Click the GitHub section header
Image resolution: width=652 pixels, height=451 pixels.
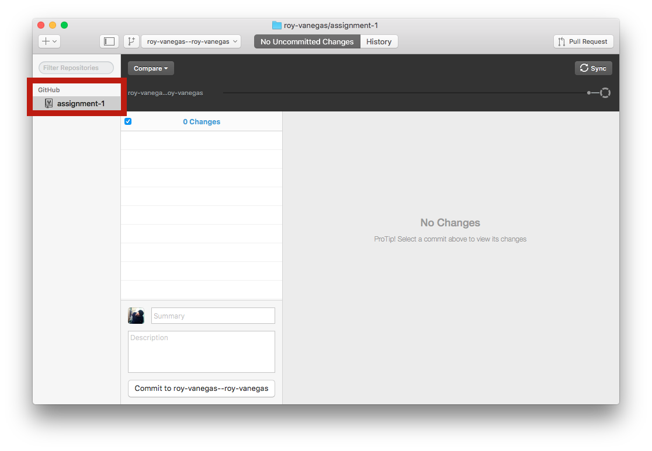click(49, 90)
